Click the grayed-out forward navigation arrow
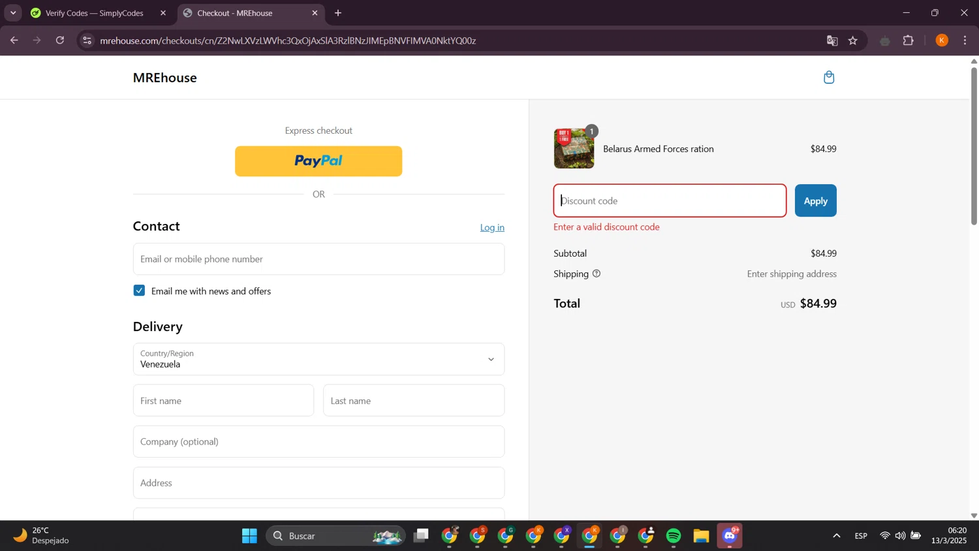The image size is (979, 551). 37,40
